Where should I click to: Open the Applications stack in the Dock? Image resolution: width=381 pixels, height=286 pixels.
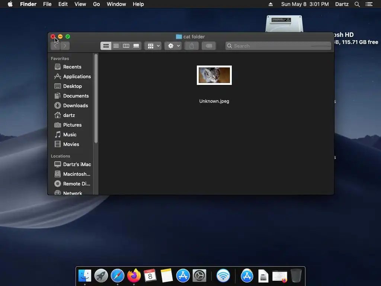coord(247,276)
